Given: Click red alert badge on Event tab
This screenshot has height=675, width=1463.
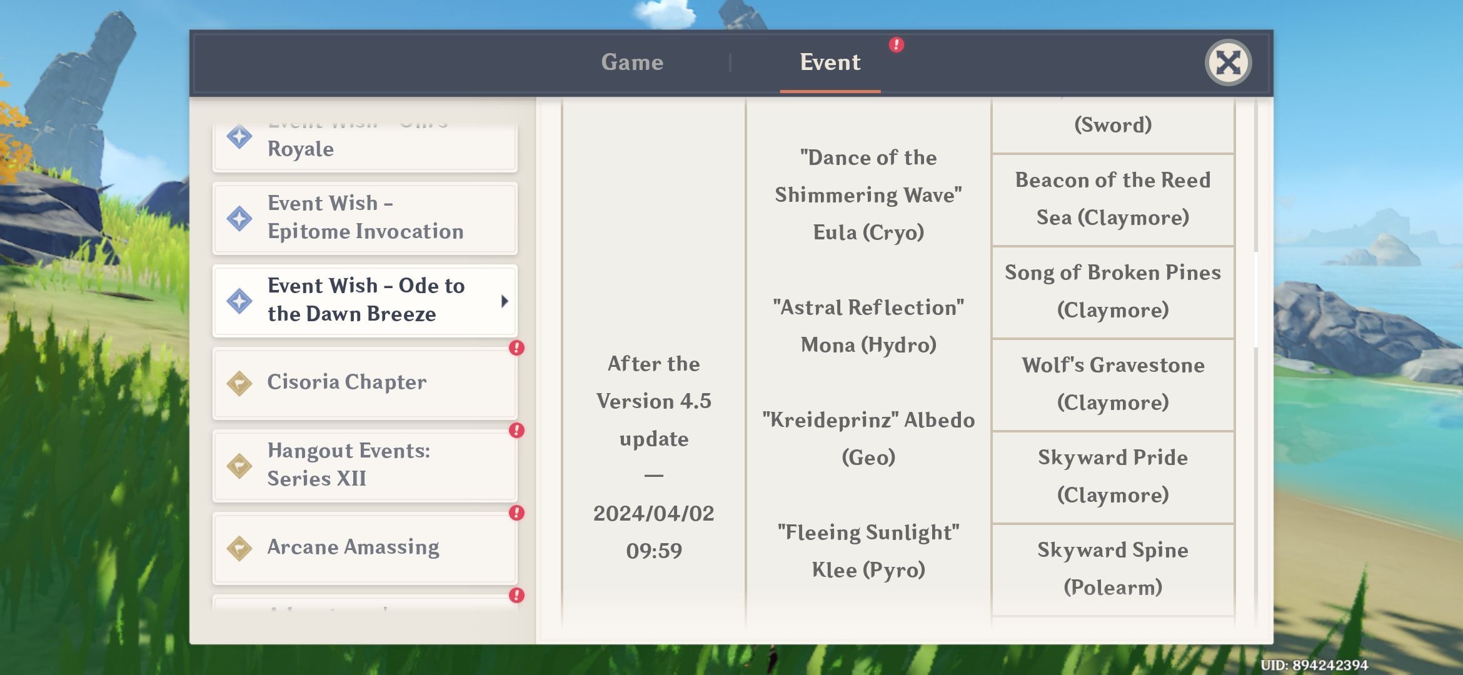Looking at the screenshot, I should tap(896, 45).
